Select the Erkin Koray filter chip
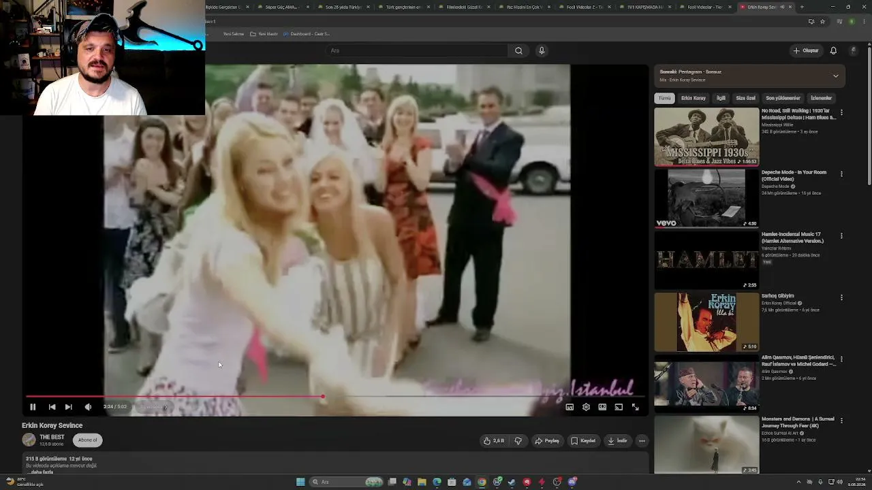Screen dimensions: 872x490 pos(694,98)
